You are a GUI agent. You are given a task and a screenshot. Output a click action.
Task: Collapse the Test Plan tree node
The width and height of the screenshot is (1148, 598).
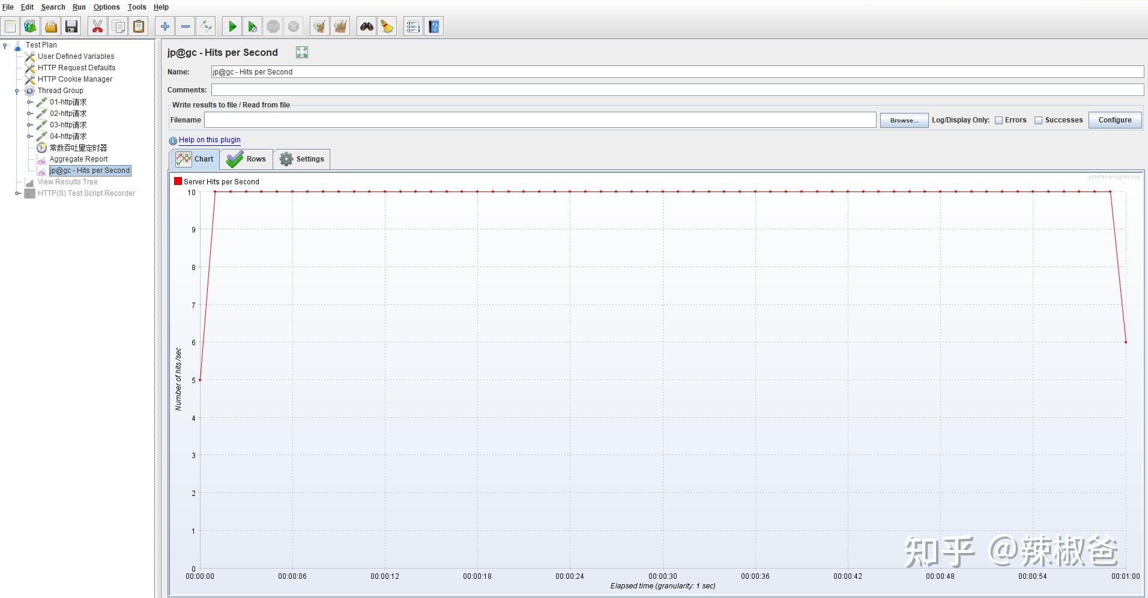coord(6,45)
